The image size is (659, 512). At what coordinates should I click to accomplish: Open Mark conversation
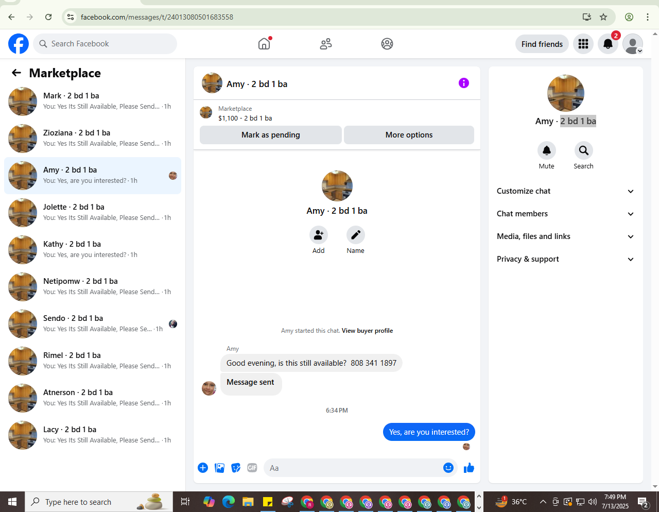coord(93,101)
